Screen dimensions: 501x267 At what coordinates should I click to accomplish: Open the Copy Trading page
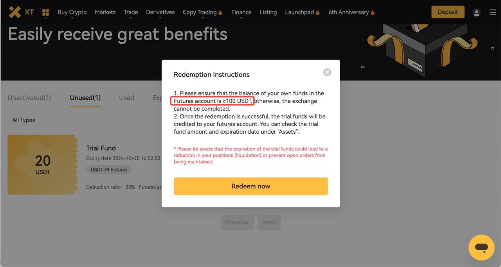pyautogui.click(x=202, y=12)
